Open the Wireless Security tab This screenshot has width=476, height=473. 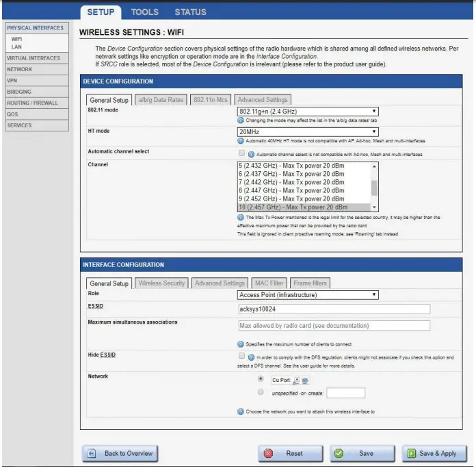tap(161, 283)
